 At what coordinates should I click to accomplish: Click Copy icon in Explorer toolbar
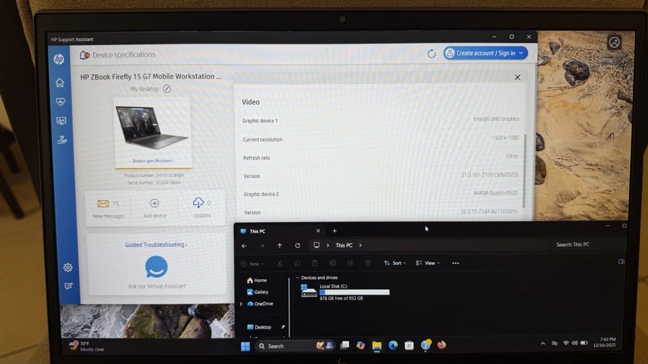coord(297,264)
